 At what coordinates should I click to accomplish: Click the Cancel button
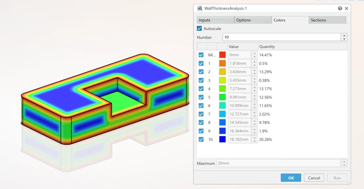314,178
